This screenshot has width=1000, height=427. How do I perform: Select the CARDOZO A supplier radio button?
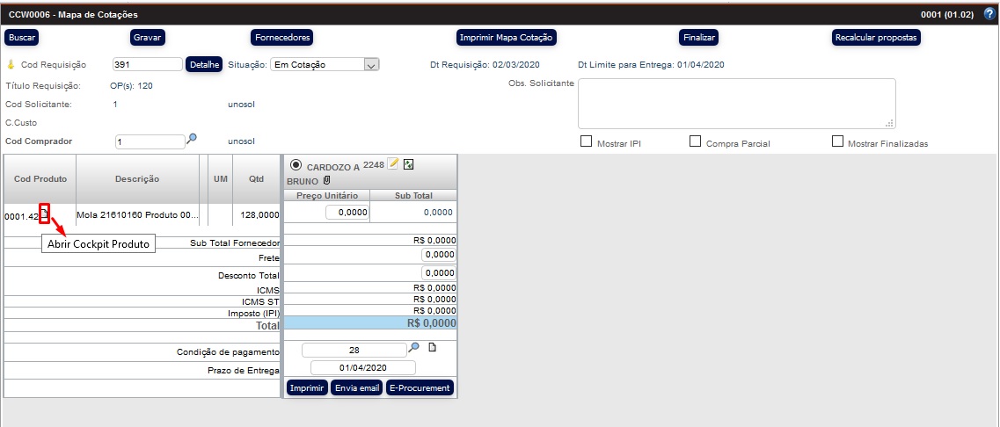click(x=296, y=165)
